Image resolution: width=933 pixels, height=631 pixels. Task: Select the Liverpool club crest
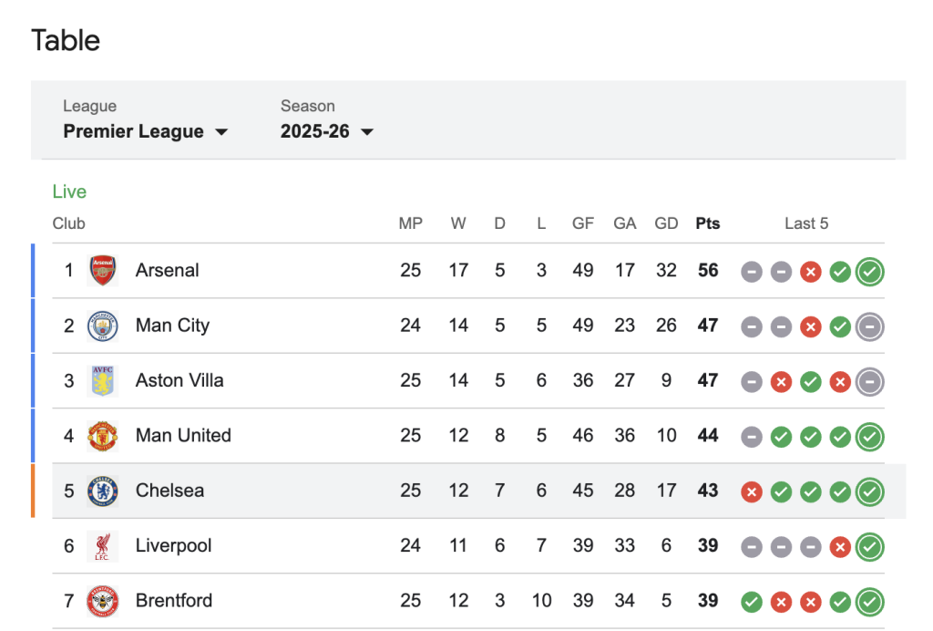(103, 545)
